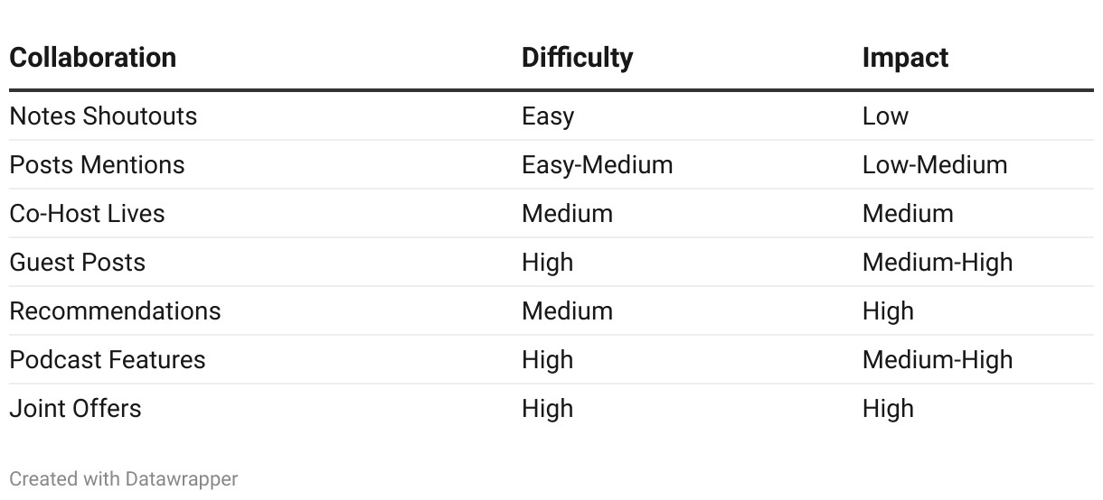This screenshot has height=500, width=1103.
Task: Click the Low impact value
Action: click(884, 116)
